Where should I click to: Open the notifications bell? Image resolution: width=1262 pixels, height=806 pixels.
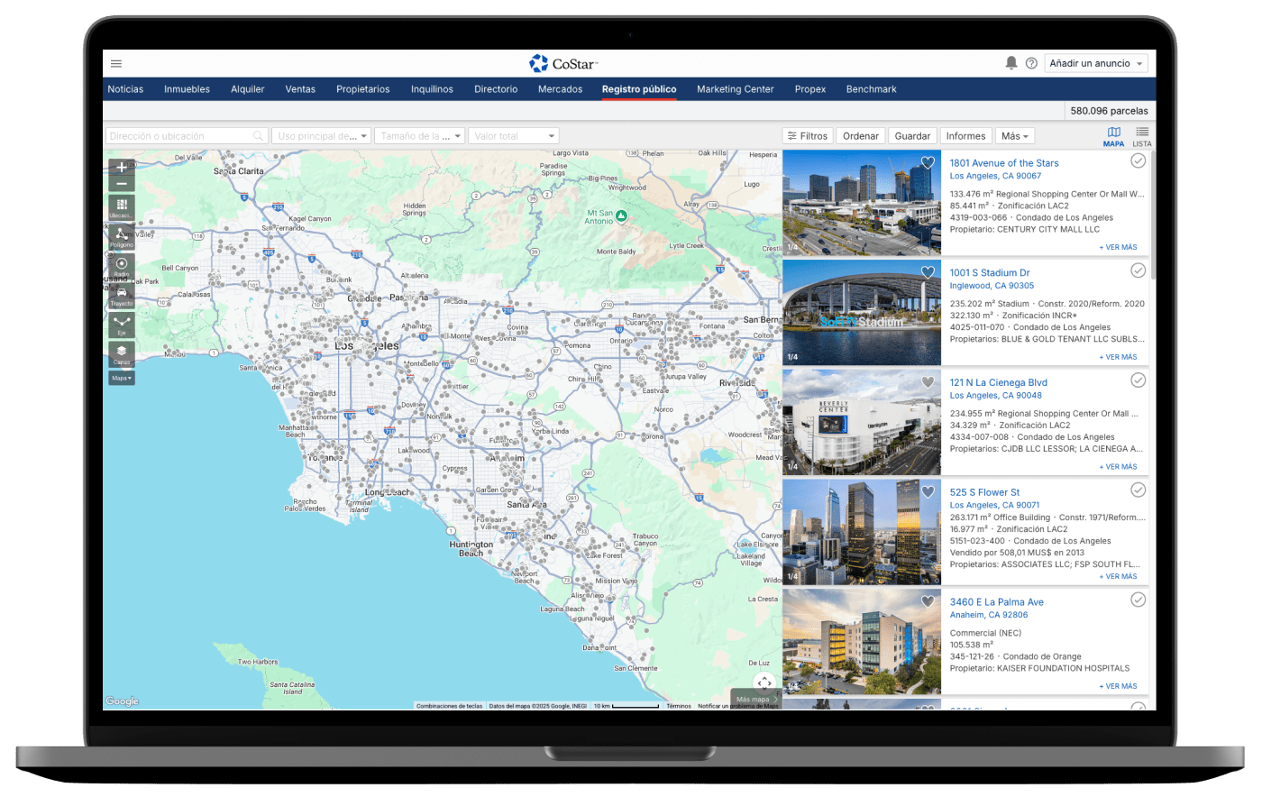pyautogui.click(x=1011, y=63)
